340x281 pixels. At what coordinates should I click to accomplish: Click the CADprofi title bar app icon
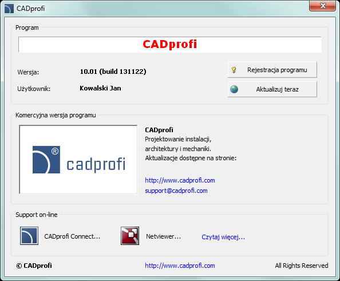click(9, 9)
